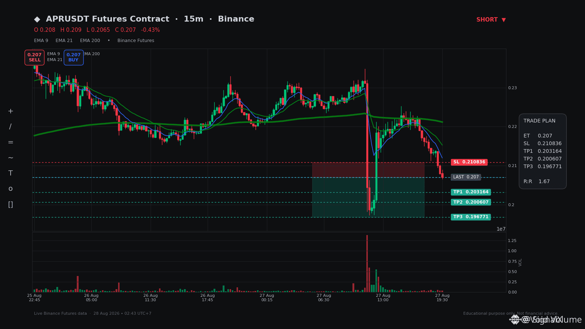
Task: Click the Binance Futures source label
Action: pyautogui.click(x=136, y=41)
